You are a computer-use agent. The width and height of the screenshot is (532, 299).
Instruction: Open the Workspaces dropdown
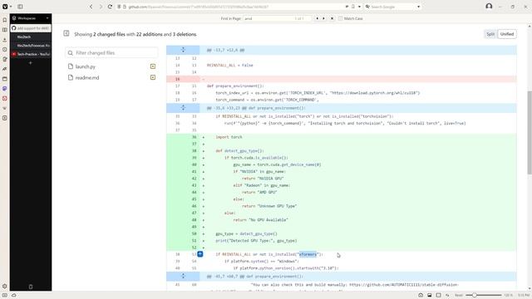point(31,18)
